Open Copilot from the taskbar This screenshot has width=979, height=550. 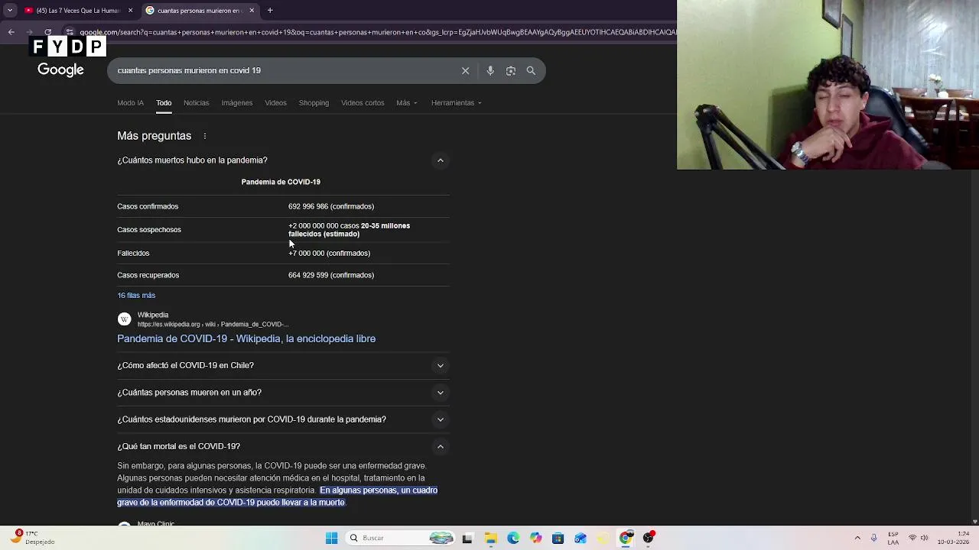point(535,538)
